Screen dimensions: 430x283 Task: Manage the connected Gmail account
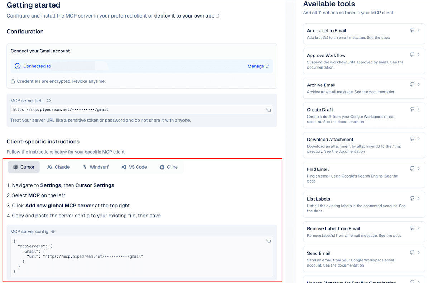(x=258, y=66)
